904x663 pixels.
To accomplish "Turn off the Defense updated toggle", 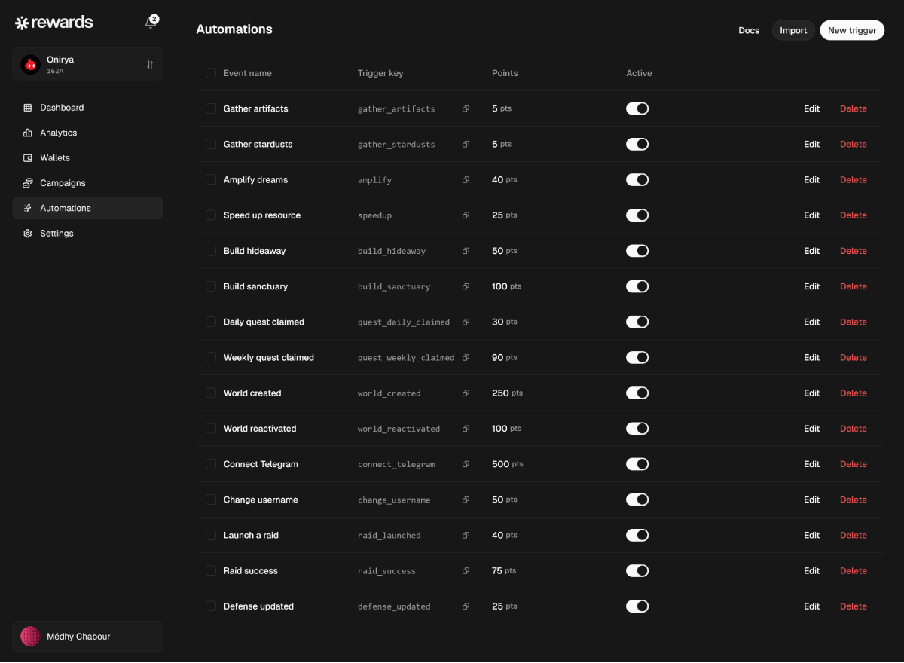I will tap(637, 606).
